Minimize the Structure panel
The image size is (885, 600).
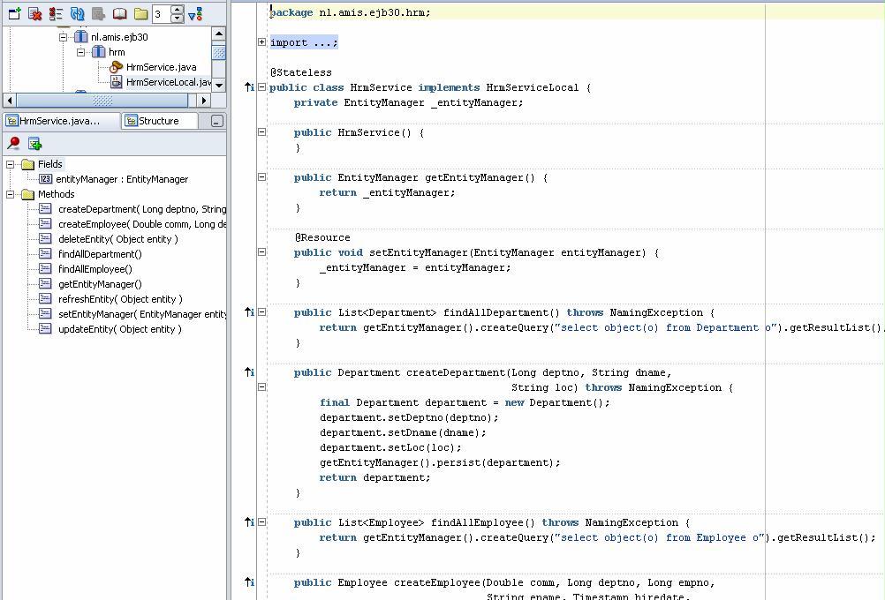[216, 121]
